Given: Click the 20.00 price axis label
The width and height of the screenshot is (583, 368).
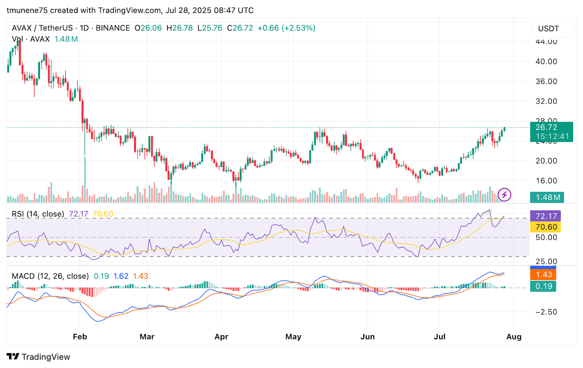Looking at the screenshot, I should click(546, 161).
